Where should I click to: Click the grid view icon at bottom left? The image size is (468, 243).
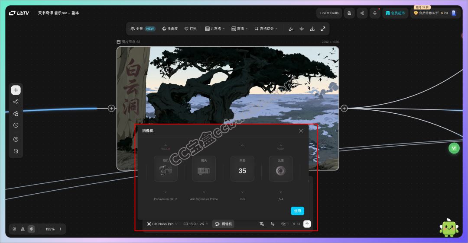tap(14, 229)
